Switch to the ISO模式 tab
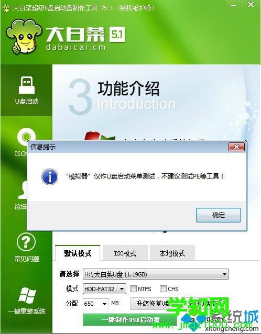The height and width of the screenshot is (334, 261). [125, 253]
